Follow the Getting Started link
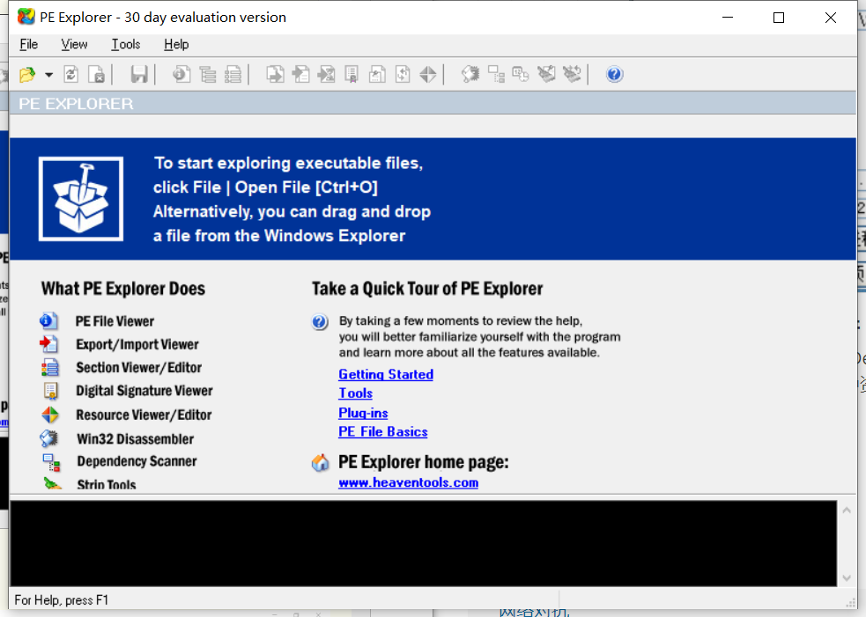Image resolution: width=866 pixels, height=617 pixels. (386, 374)
